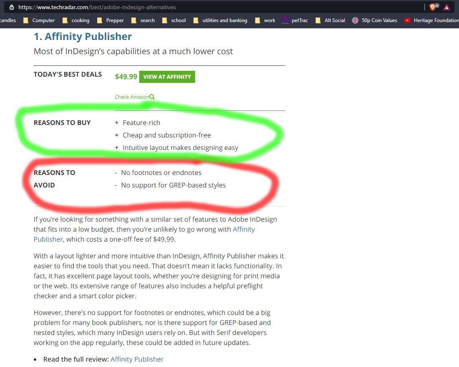The width and height of the screenshot is (459, 367).
Task: Click the Reasons to Buy label
Action: point(62,122)
